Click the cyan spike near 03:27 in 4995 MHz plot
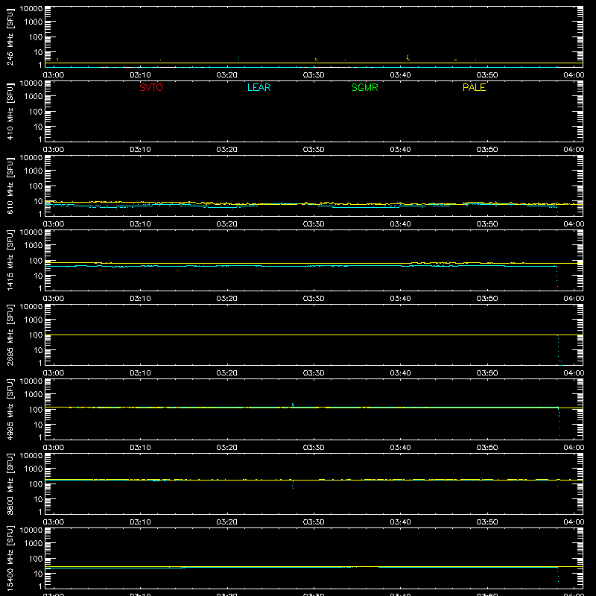Screen dimensions: 596x596 click(x=292, y=405)
